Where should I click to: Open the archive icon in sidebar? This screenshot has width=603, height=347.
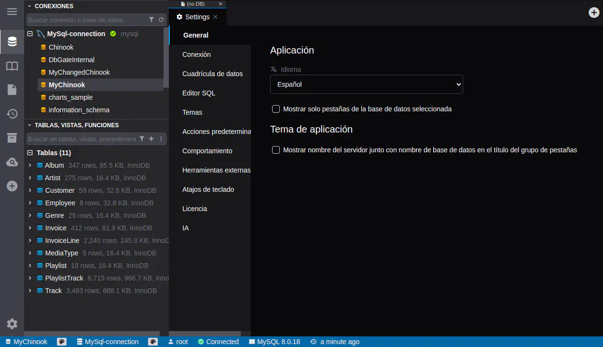[x=12, y=138]
